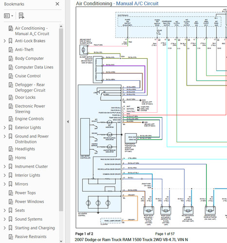Click the Manual A/C Circuit title link
Screen dimensions: 227x243
tap(137, 3)
